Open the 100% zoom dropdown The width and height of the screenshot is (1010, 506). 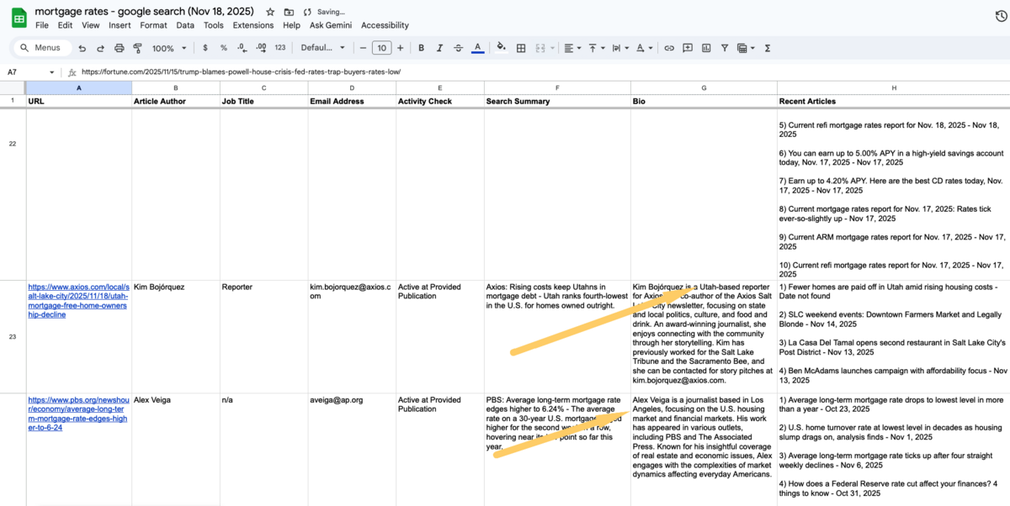tap(168, 48)
